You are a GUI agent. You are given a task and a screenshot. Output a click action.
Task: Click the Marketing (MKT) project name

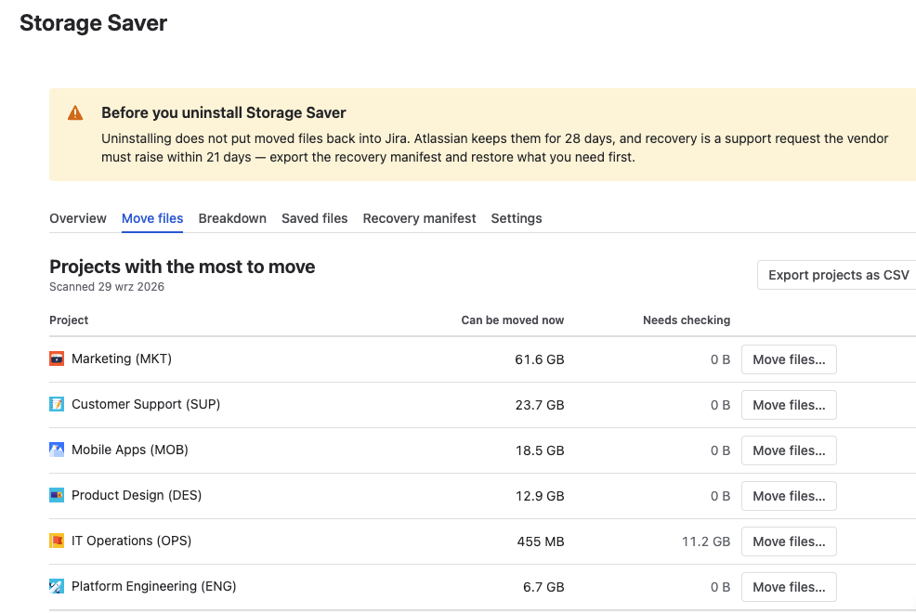122,359
